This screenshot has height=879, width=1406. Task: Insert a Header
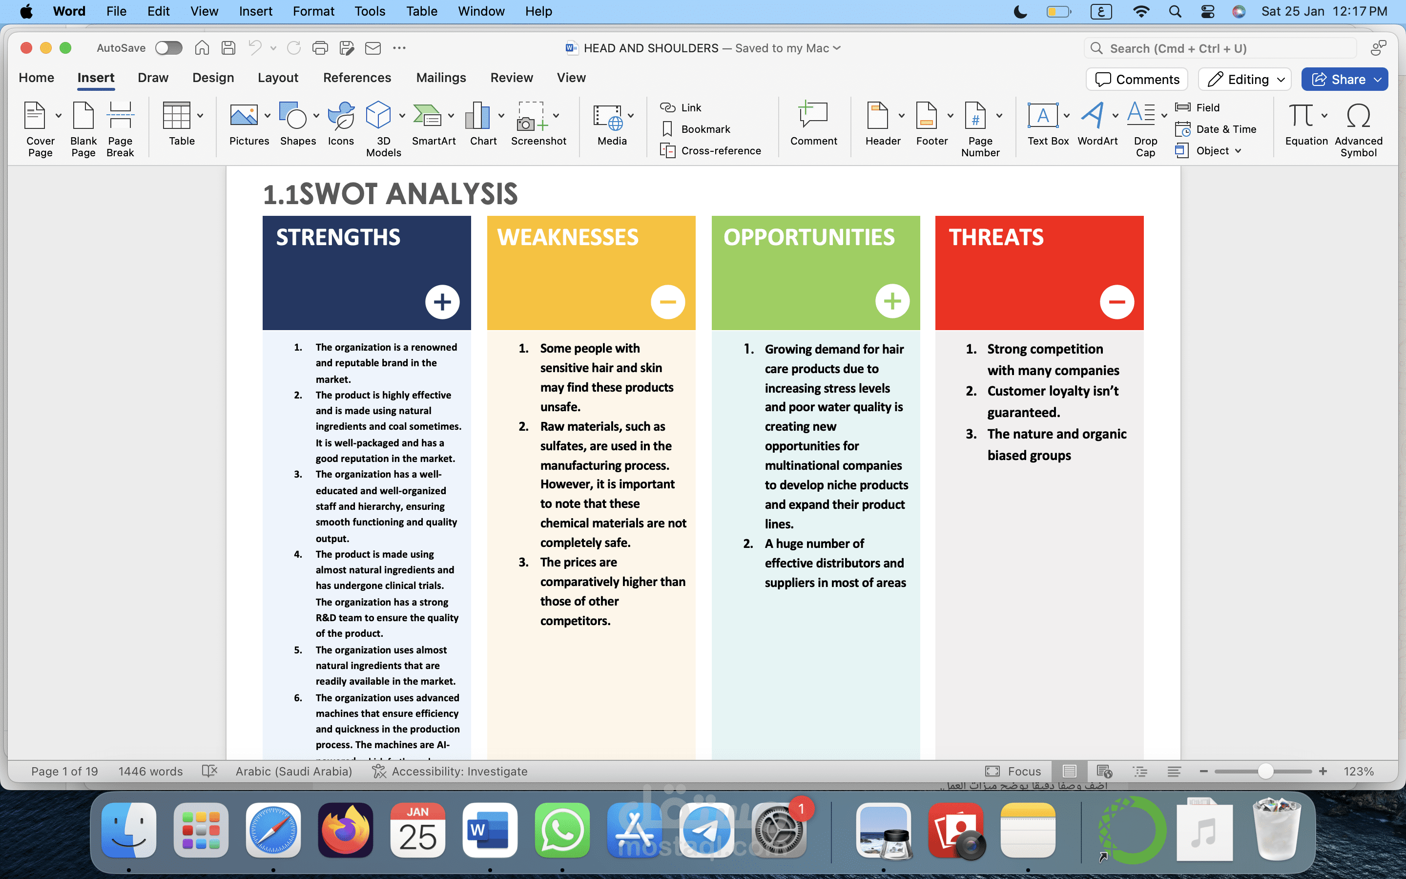click(x=883, y=123)
